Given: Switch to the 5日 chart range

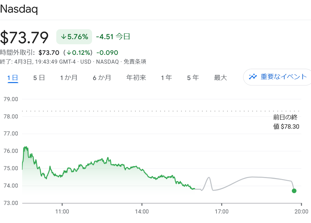Looking at the screenshot, I should (x=39, y=78).
